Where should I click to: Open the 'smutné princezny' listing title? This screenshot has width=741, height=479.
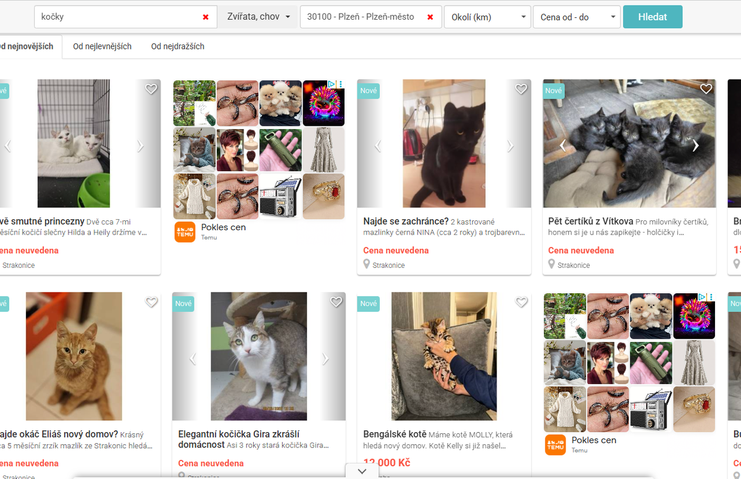coord(42,221)
